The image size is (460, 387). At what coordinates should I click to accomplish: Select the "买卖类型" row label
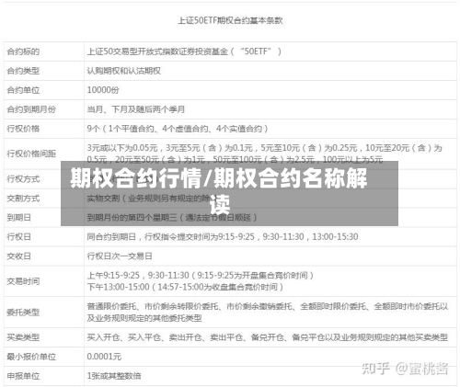click(x=23, y=337)
